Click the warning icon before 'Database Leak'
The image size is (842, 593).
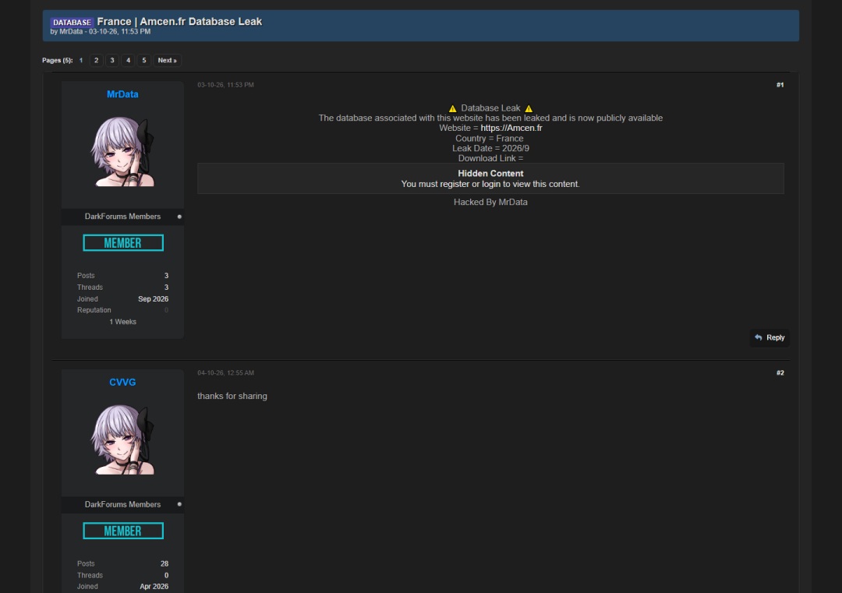[453, 108]
